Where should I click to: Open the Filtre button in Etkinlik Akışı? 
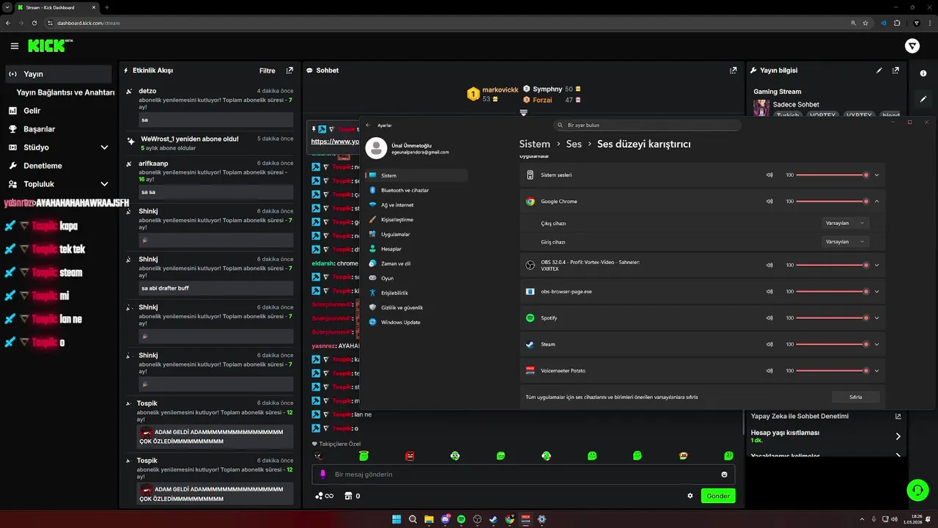click(x=267, y=70)
